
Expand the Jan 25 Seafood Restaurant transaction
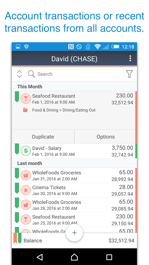pos(74,220)
